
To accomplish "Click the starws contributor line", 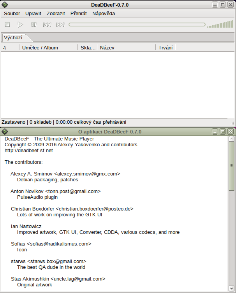I will pyautogui.click(x=48, y=261).
